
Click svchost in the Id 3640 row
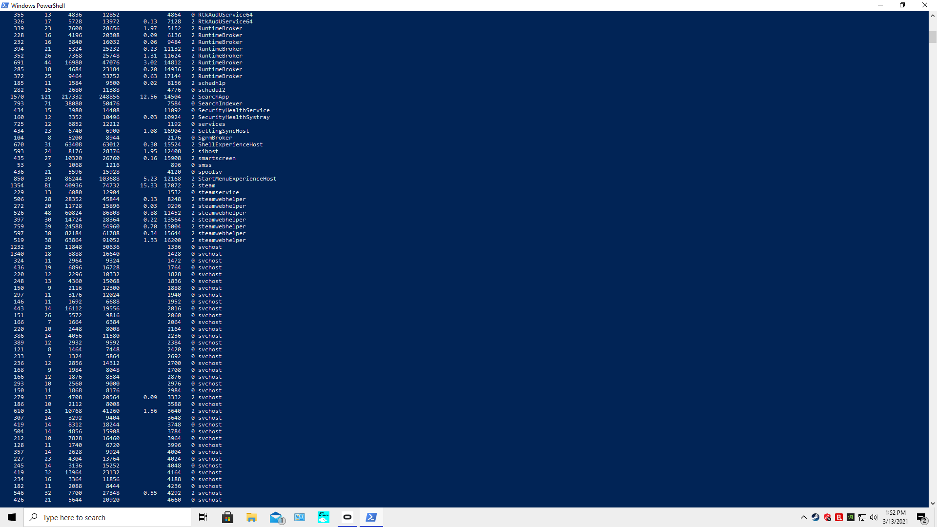tap(210, 411)
